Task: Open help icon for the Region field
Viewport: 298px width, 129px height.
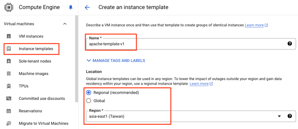Action: 290,116
